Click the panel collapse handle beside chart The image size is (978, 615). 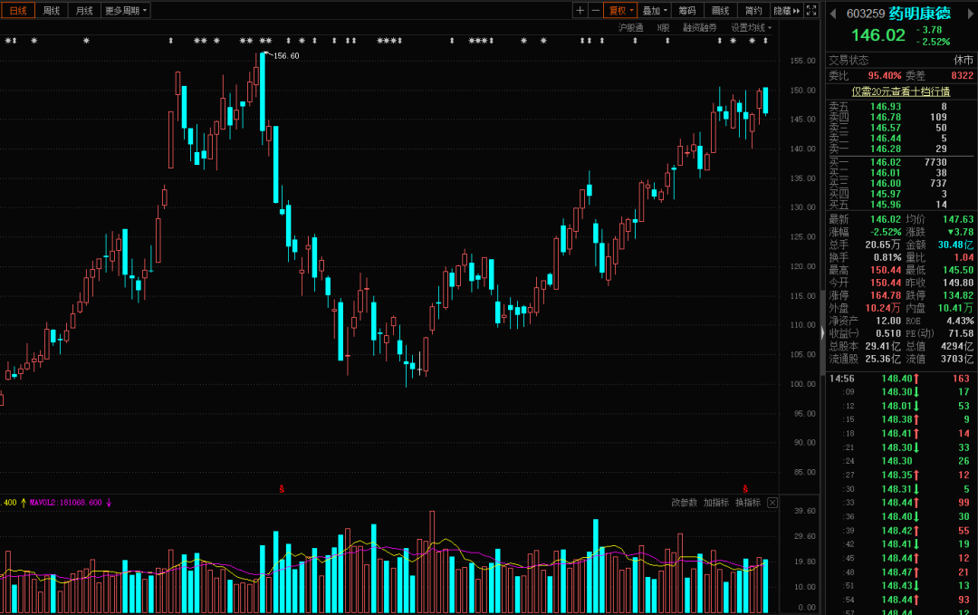pyautogui.click(x=822, y=333)
